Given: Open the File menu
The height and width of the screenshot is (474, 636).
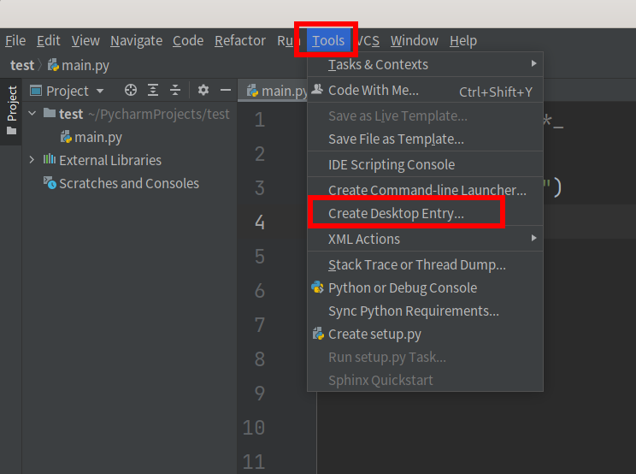Looking at the screenshot, I should click(15, 40).
